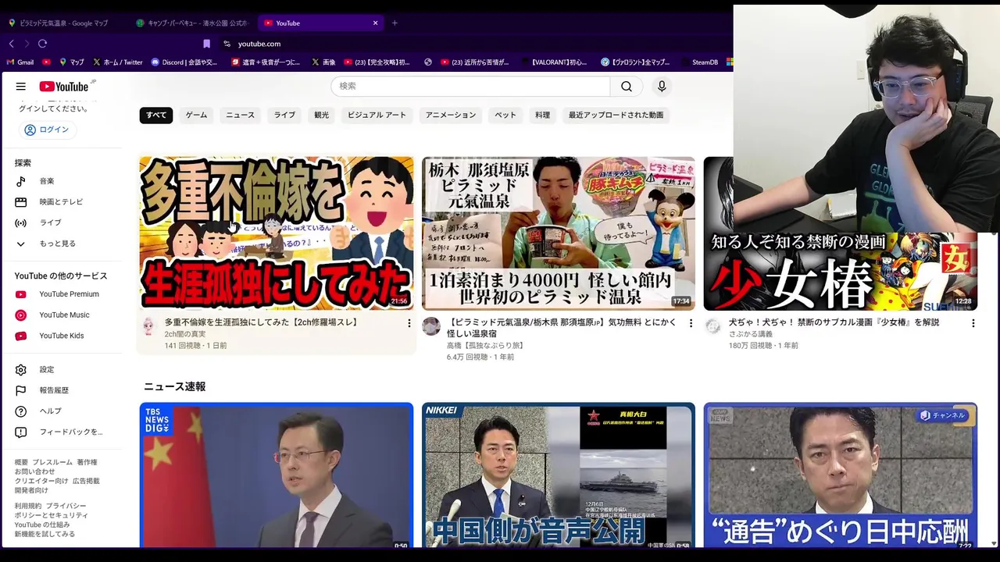The image size is (1000, 562).
Task: Open the さぶかる講義 channel avatar
Action: (713, 326)
